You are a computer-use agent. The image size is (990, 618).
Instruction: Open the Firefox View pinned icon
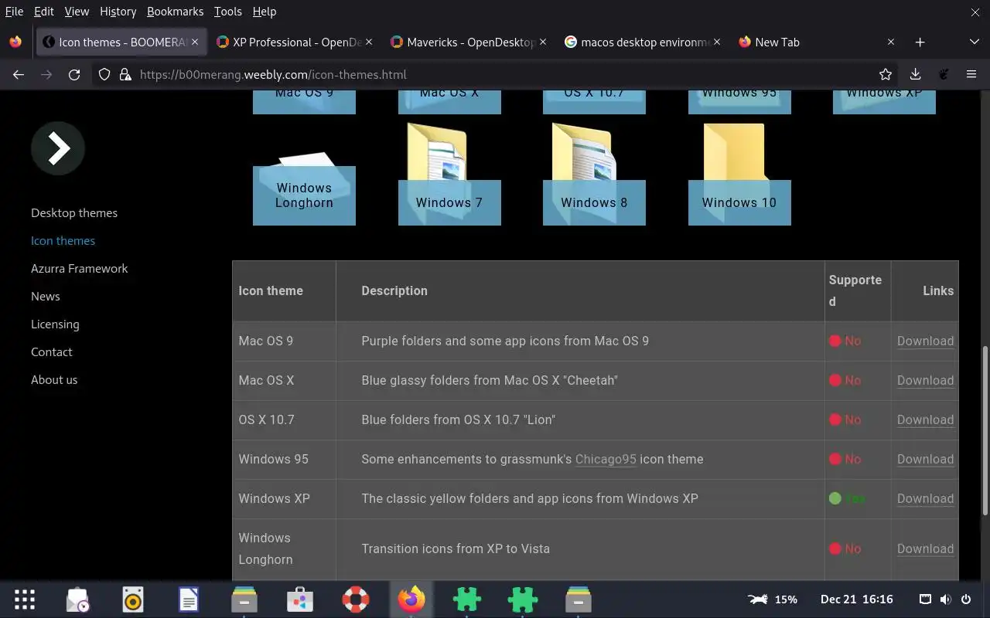(15, 42)
